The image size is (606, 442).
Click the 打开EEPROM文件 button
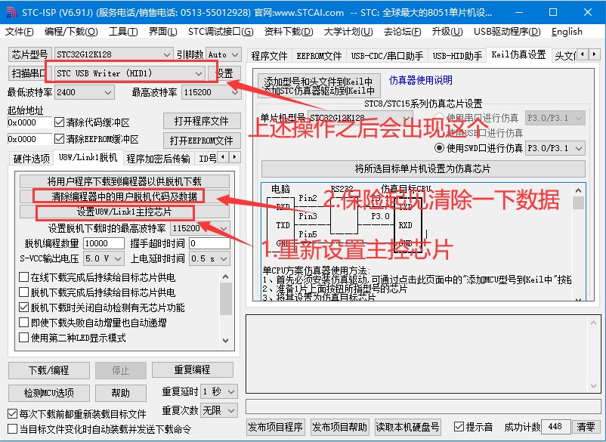(x=202, y=141)
